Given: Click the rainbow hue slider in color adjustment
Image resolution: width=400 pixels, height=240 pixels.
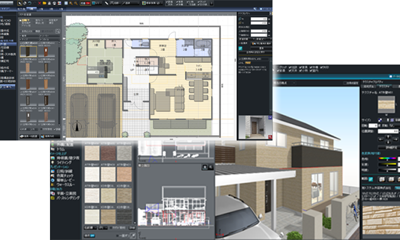Looking at the screenshot, I should click(x=387, y=159).
